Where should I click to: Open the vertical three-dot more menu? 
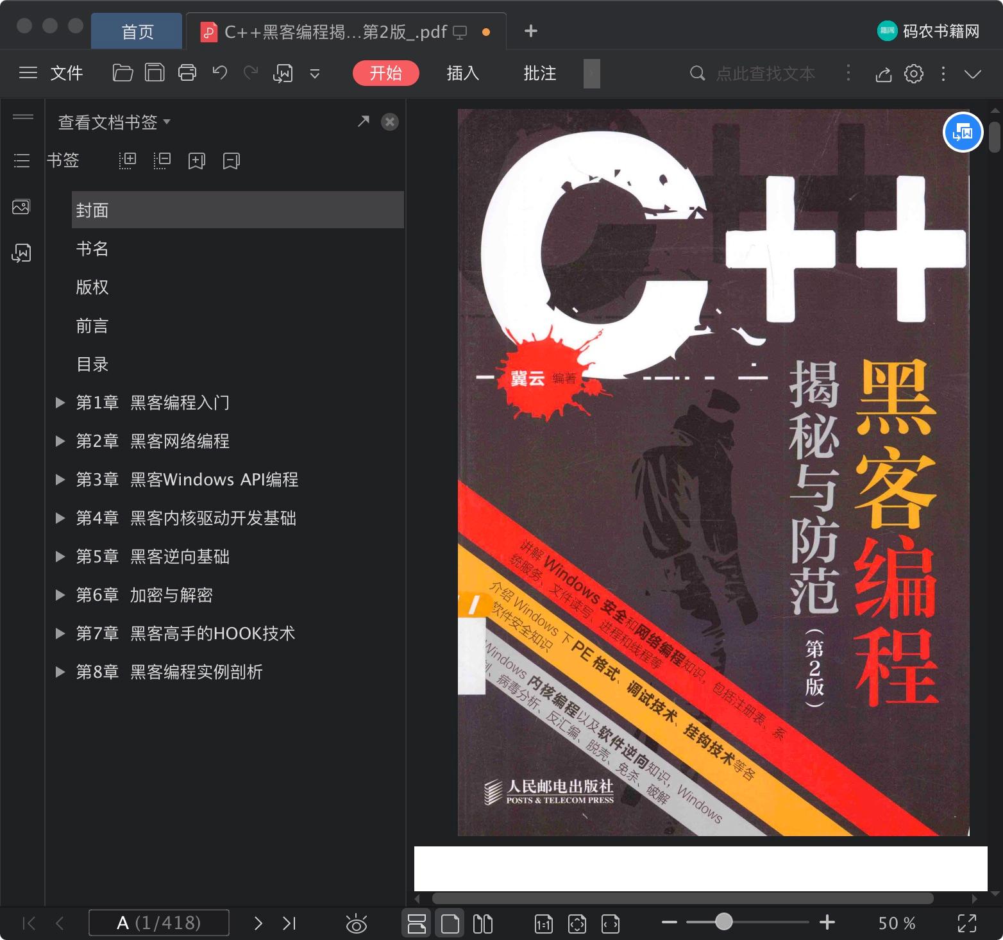point(943,74)
